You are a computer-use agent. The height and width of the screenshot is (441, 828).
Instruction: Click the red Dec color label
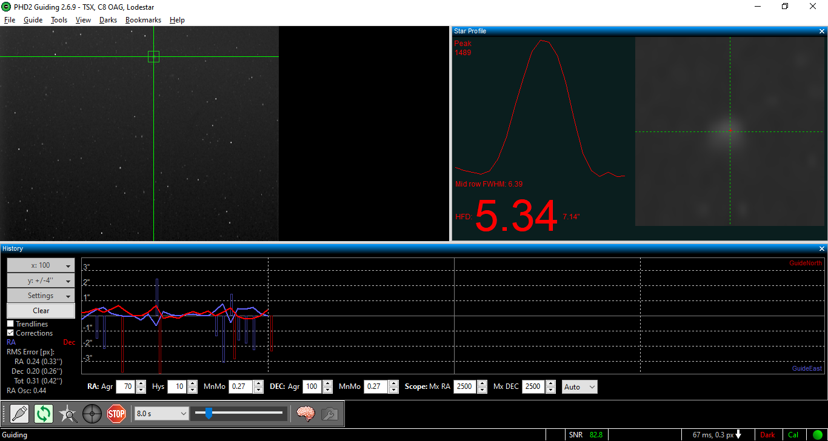point(69,342)
